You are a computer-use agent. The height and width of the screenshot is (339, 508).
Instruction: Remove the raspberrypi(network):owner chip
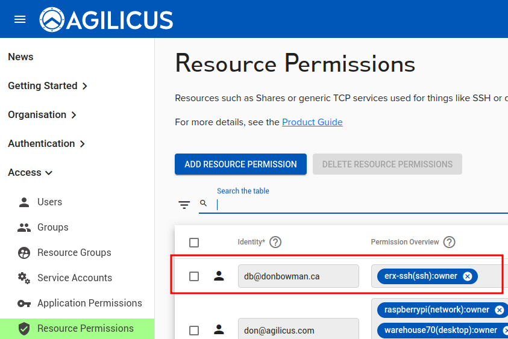(x=499, y=310)
